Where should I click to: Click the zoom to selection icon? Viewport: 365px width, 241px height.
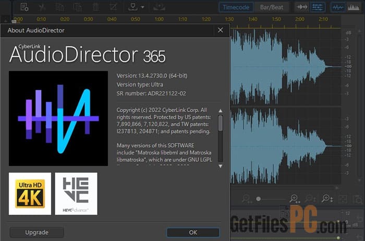click(358, 199)
